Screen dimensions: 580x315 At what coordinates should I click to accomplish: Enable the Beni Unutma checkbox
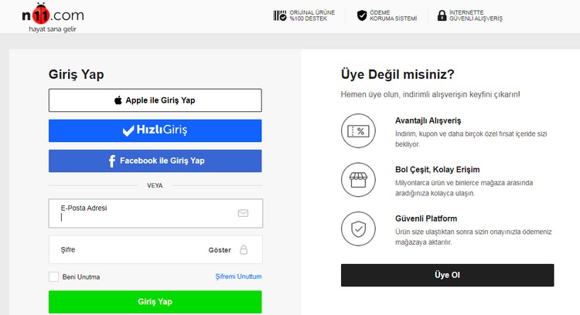point(53,276)
